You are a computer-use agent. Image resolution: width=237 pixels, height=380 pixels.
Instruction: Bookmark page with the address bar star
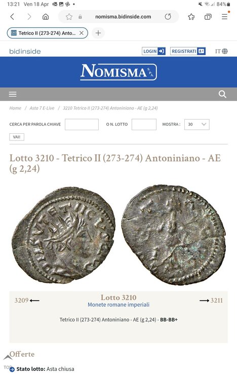(x=69, y=17)
